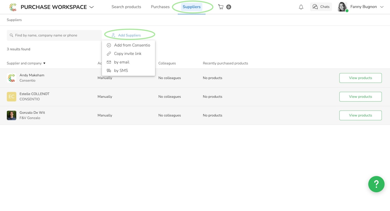Expand the Fanny Bugnon account menu chevron
The height and width of the screenshot is (211, 390).
pyautogui.click(x=382, y=7)
